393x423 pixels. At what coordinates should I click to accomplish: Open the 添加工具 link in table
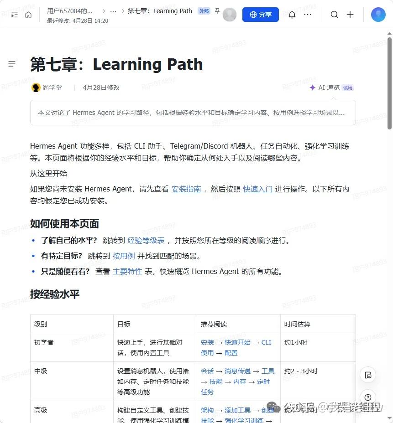point(237,410)
